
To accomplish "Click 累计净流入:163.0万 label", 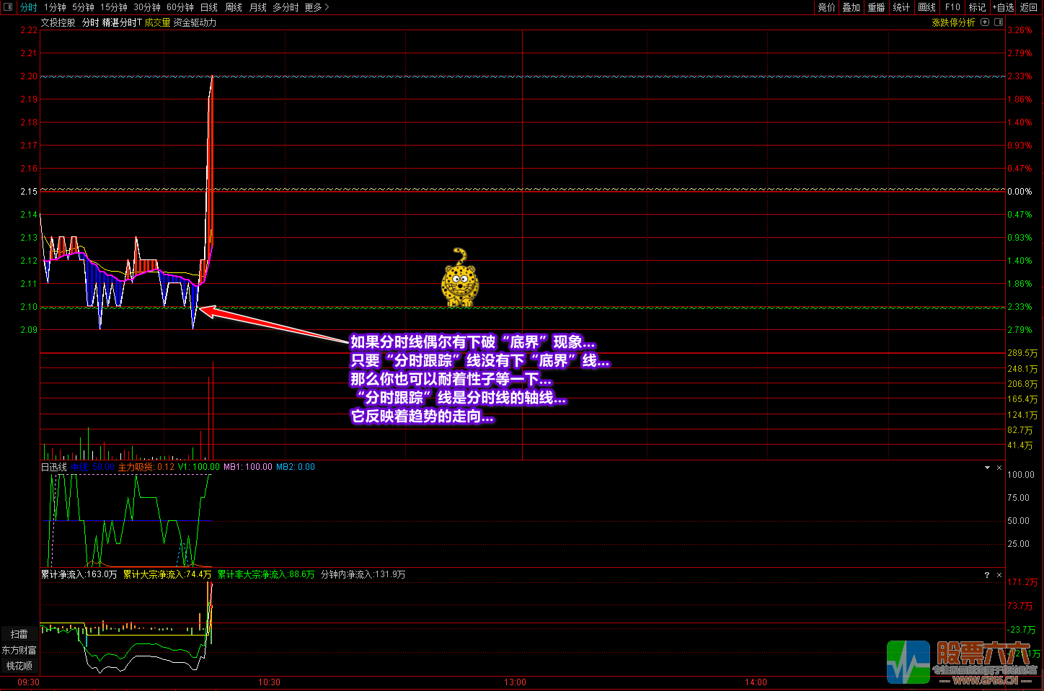I will tap(79, 574).
